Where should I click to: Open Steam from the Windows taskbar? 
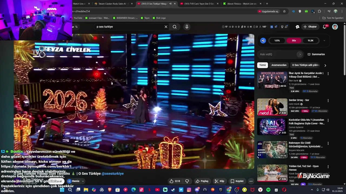point(173,190)
